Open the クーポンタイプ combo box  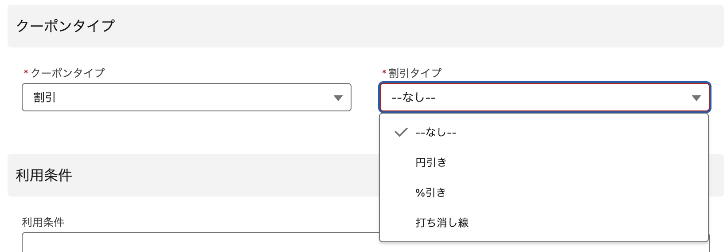coord(186,97)
